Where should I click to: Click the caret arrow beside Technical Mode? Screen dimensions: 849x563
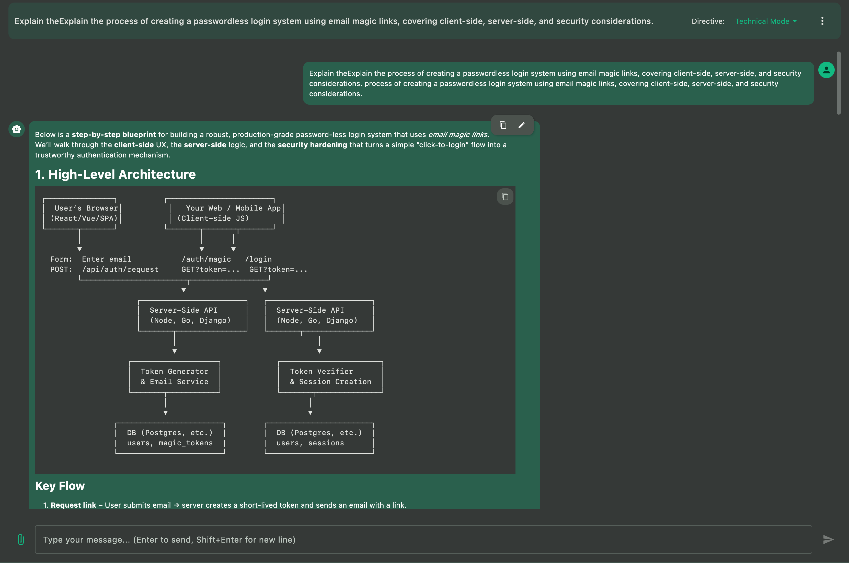795,21
